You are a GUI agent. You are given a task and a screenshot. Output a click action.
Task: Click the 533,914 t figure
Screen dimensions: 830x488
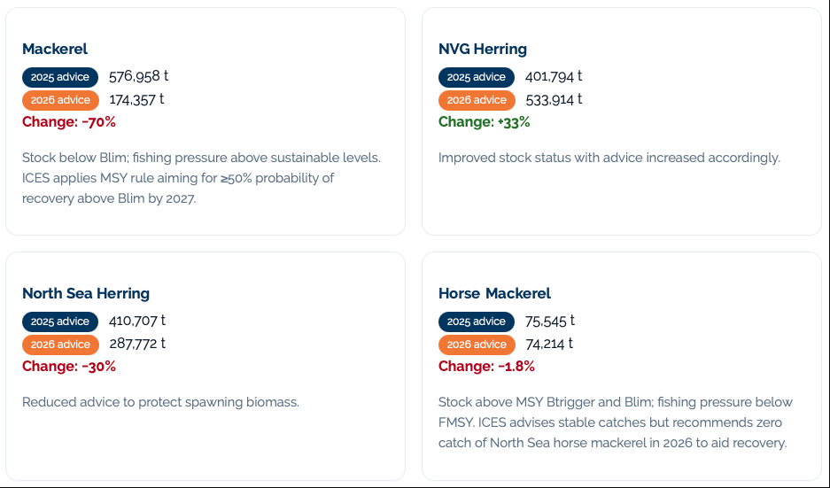coord(554,99)
